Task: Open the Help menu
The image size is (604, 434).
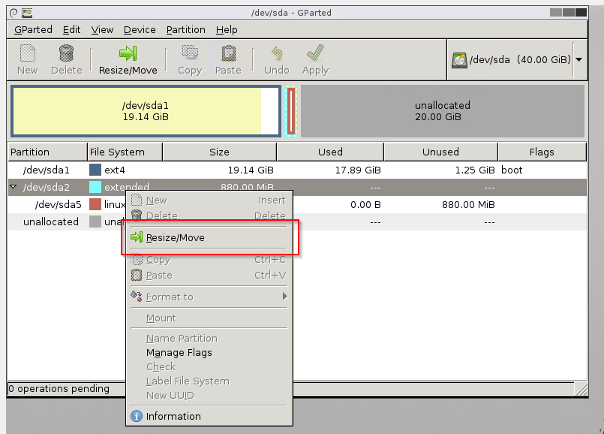Action: 227,30
